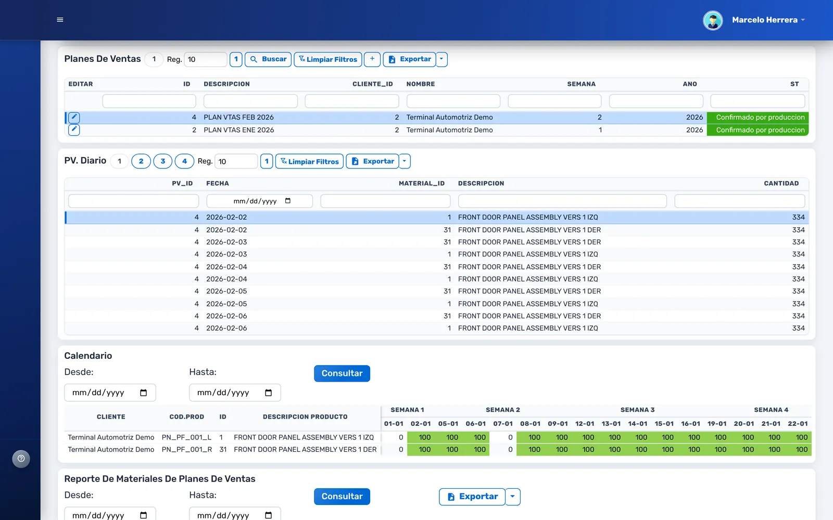
Task: Edit the PLAN VTAS ENE 2026 row
Action: 74,130
